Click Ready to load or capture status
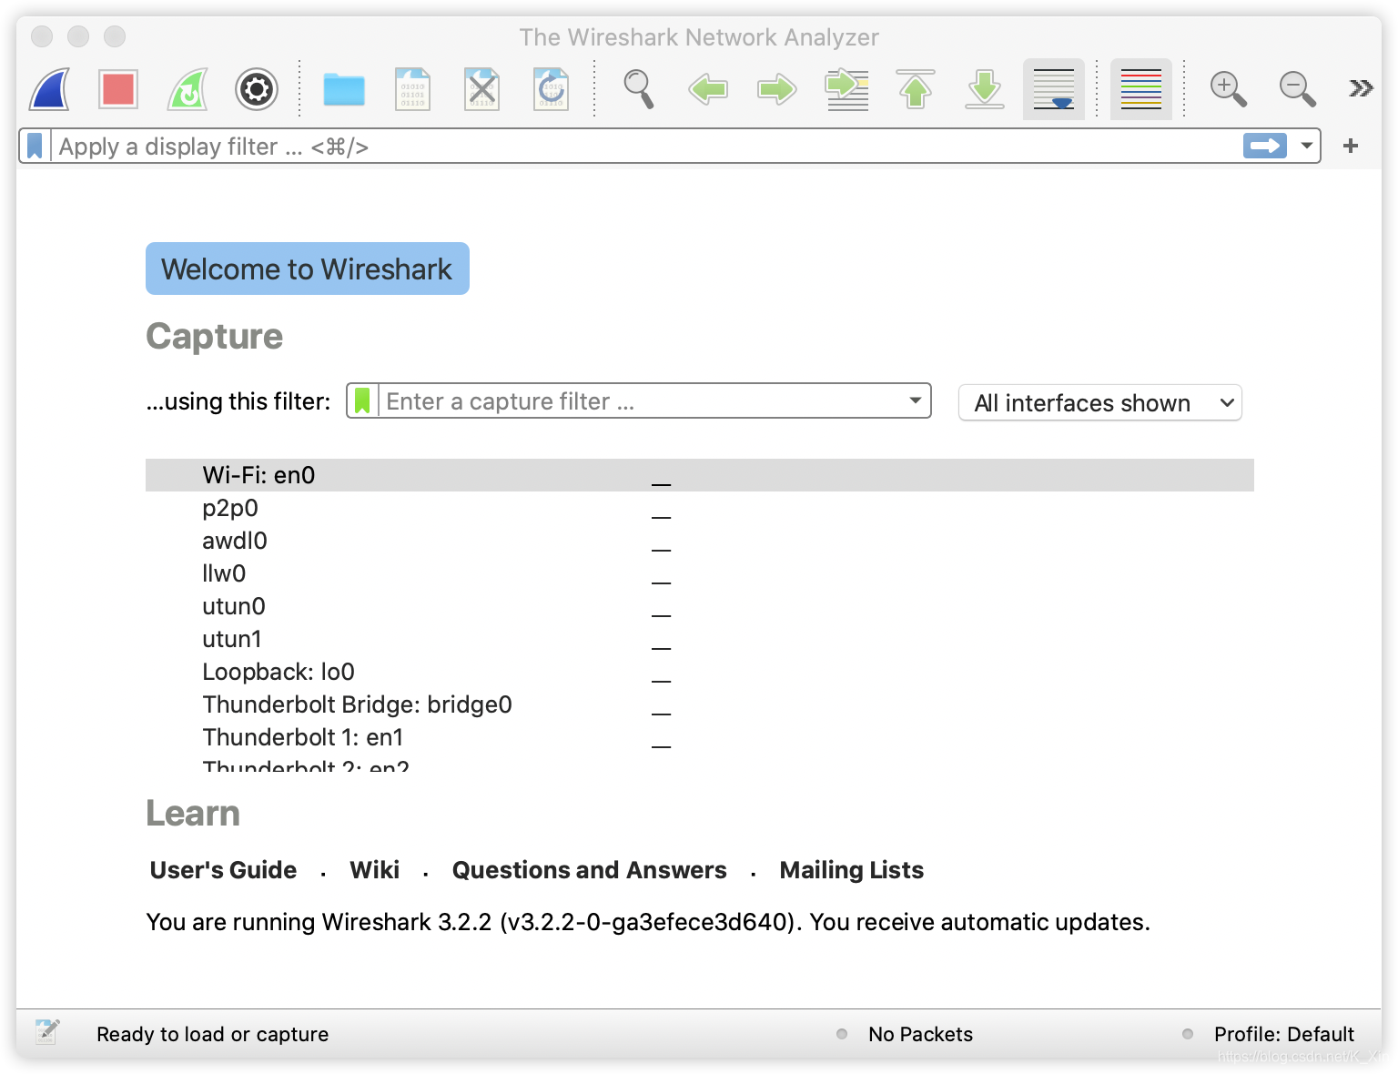1398x1074 pixels. 212,1034
